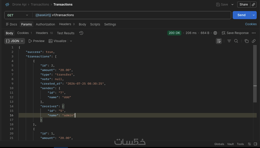Switch to the request Body tab

coord(82,24)
